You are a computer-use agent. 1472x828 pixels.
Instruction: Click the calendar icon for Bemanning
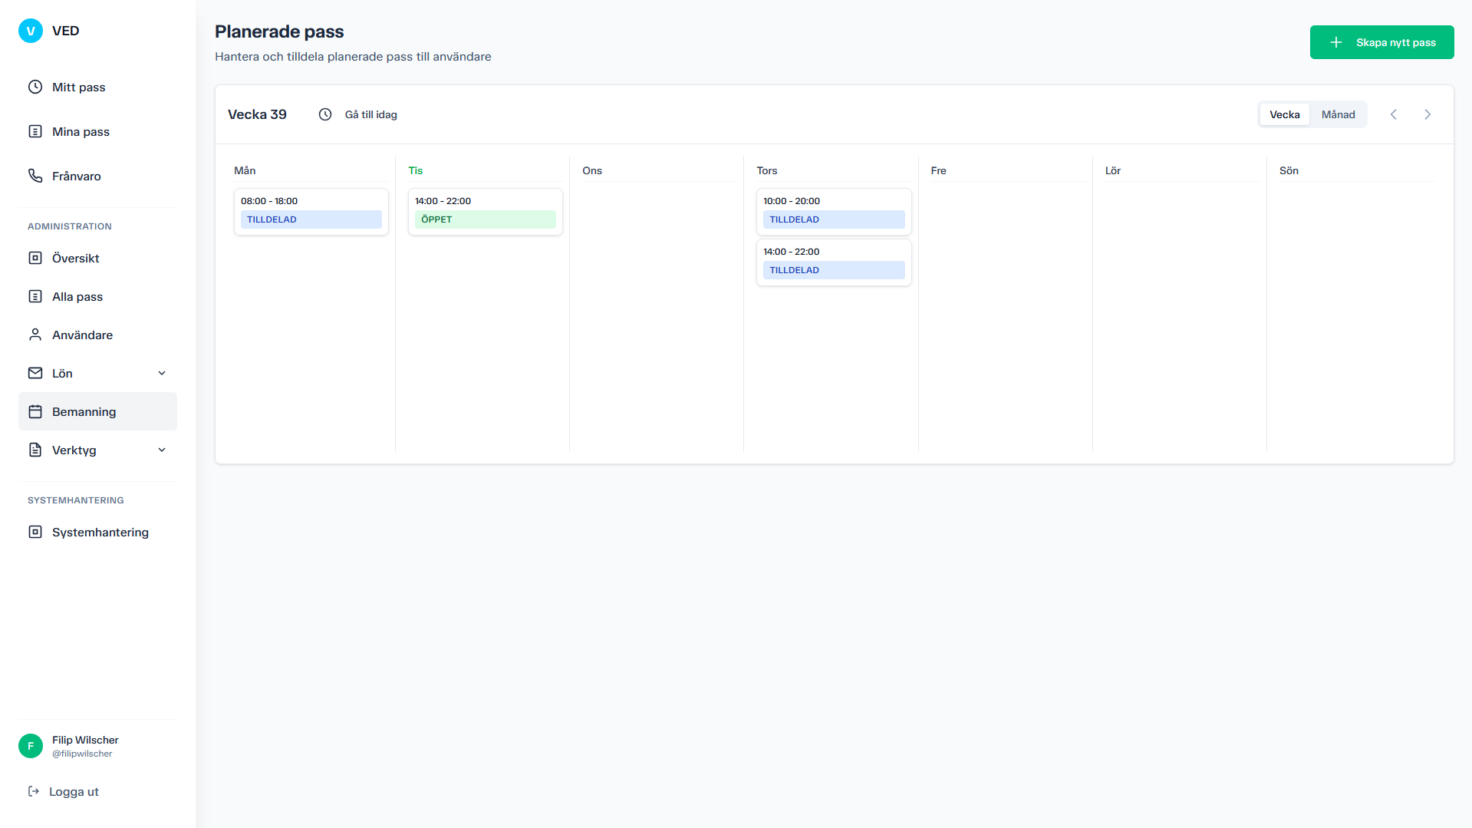click(35, 411)
